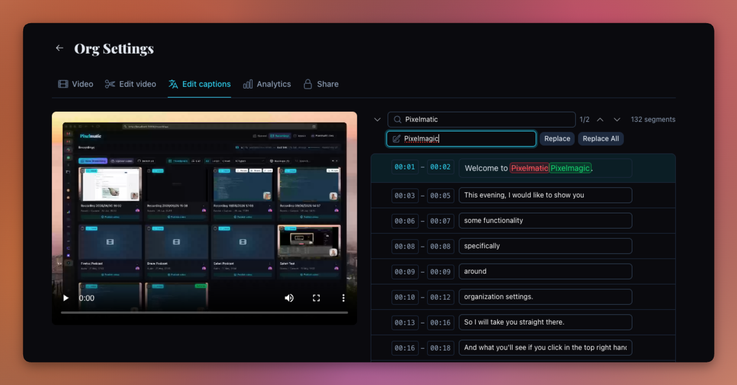Click the Replace button
Viewport: 737px width, 385px height.
coord(557,139)
